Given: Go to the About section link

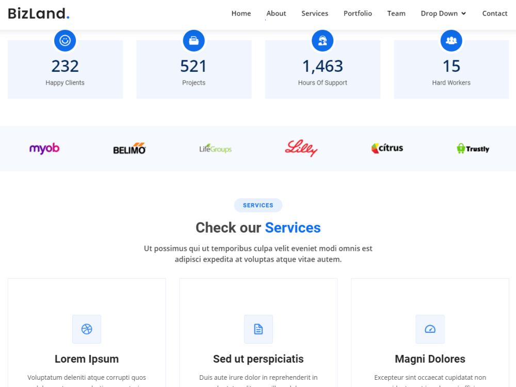Looking at the screenshot, I should point(276,13).
